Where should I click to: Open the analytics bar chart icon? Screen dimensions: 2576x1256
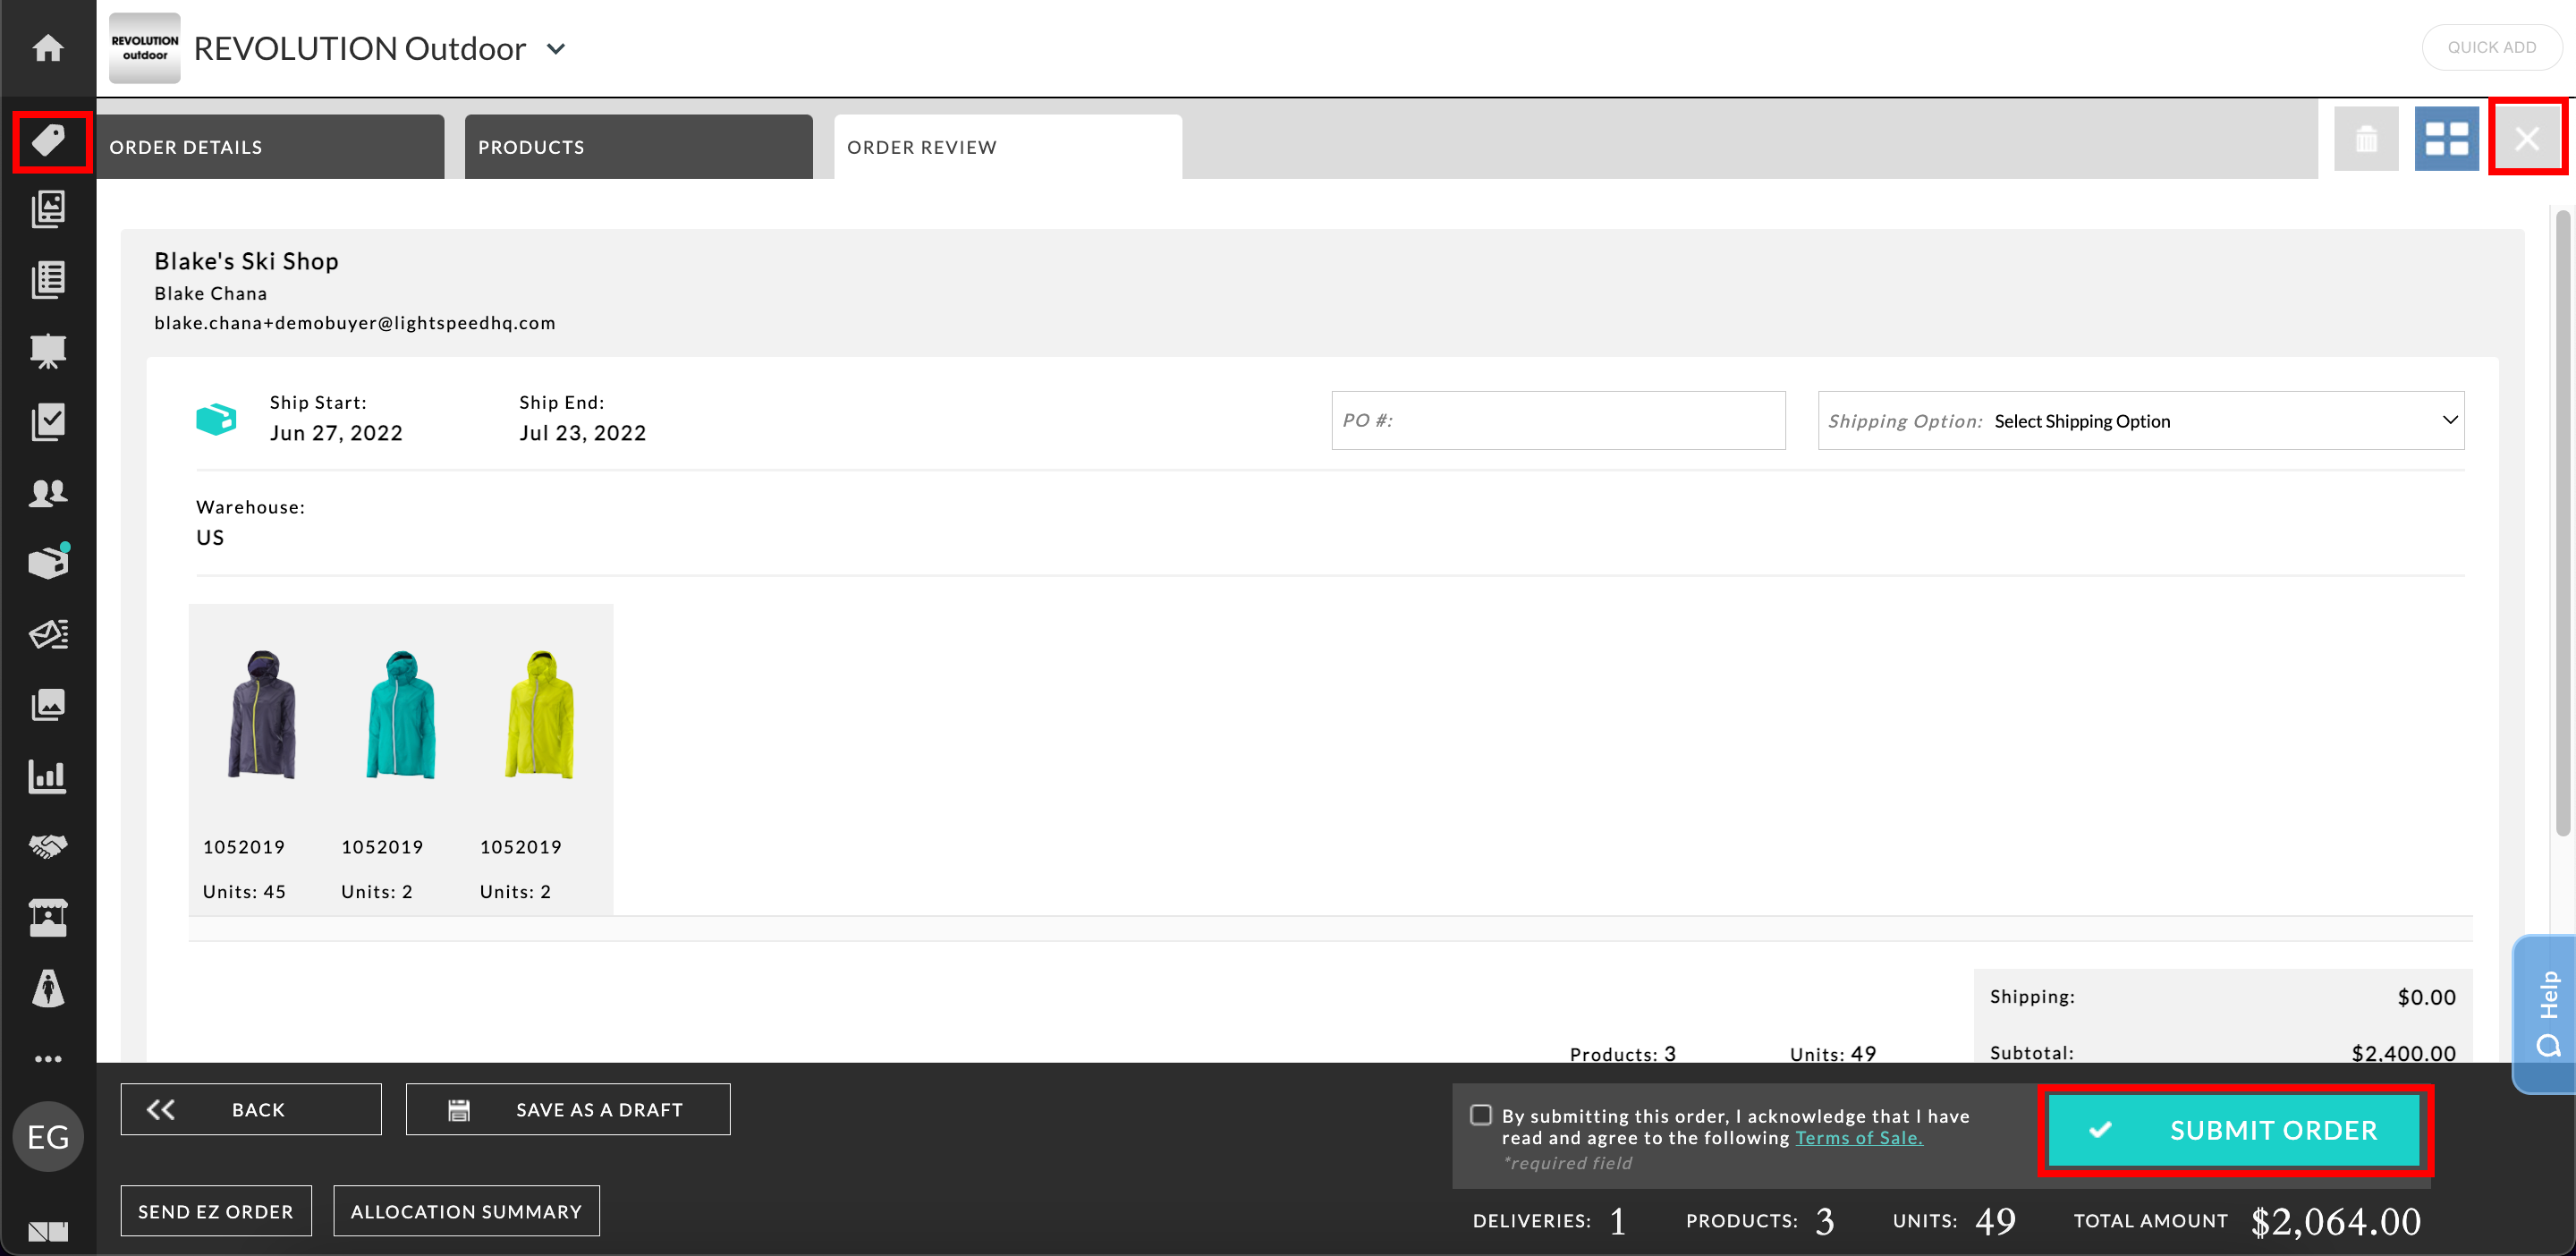pos(49,776)
